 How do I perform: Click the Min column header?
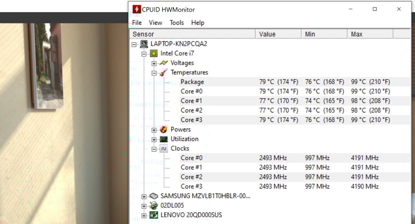tap(324, 34)
